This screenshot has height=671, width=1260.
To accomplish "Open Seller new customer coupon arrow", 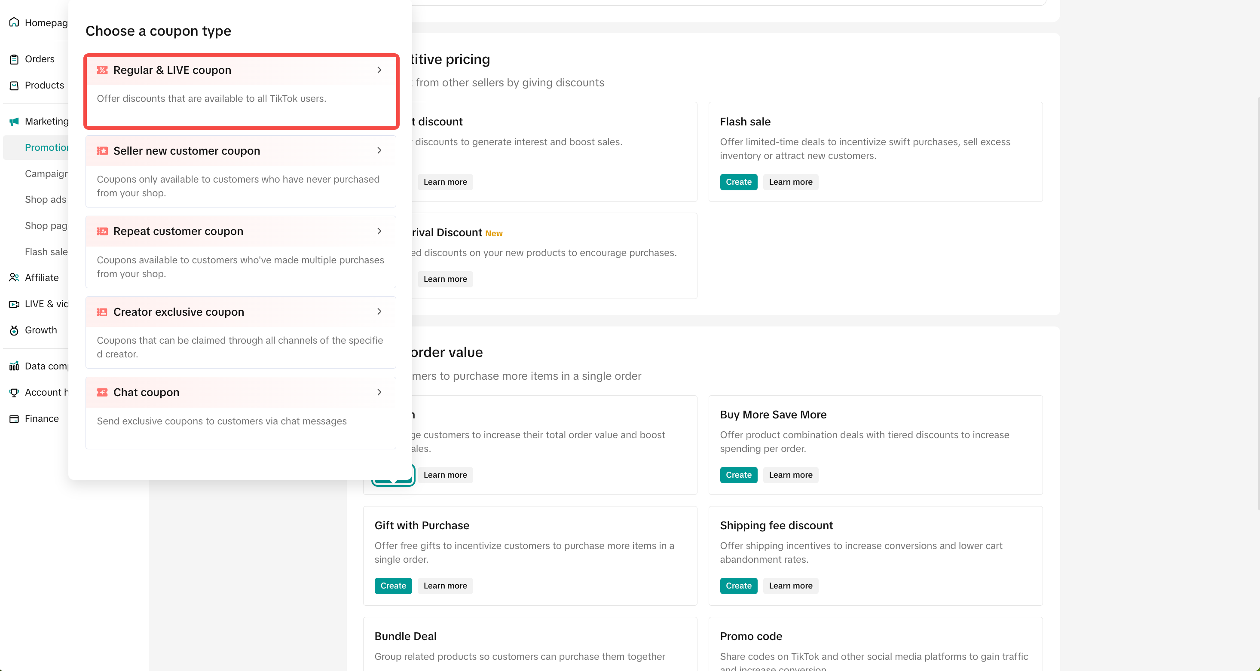I will click(x=379, y=151).
